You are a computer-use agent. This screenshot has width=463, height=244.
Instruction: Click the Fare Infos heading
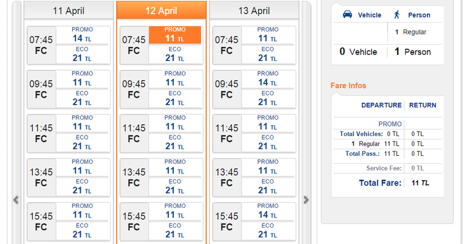pos(348,86)
